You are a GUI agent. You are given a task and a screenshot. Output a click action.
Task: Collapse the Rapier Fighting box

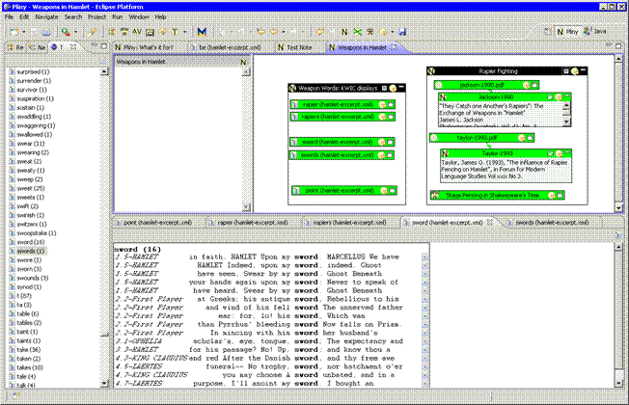584,70
